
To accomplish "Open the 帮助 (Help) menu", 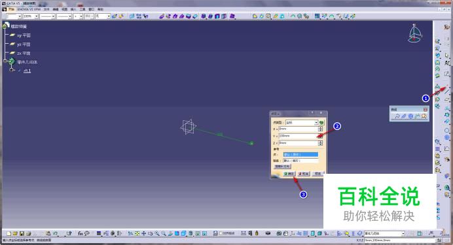I will pos(101,9).
